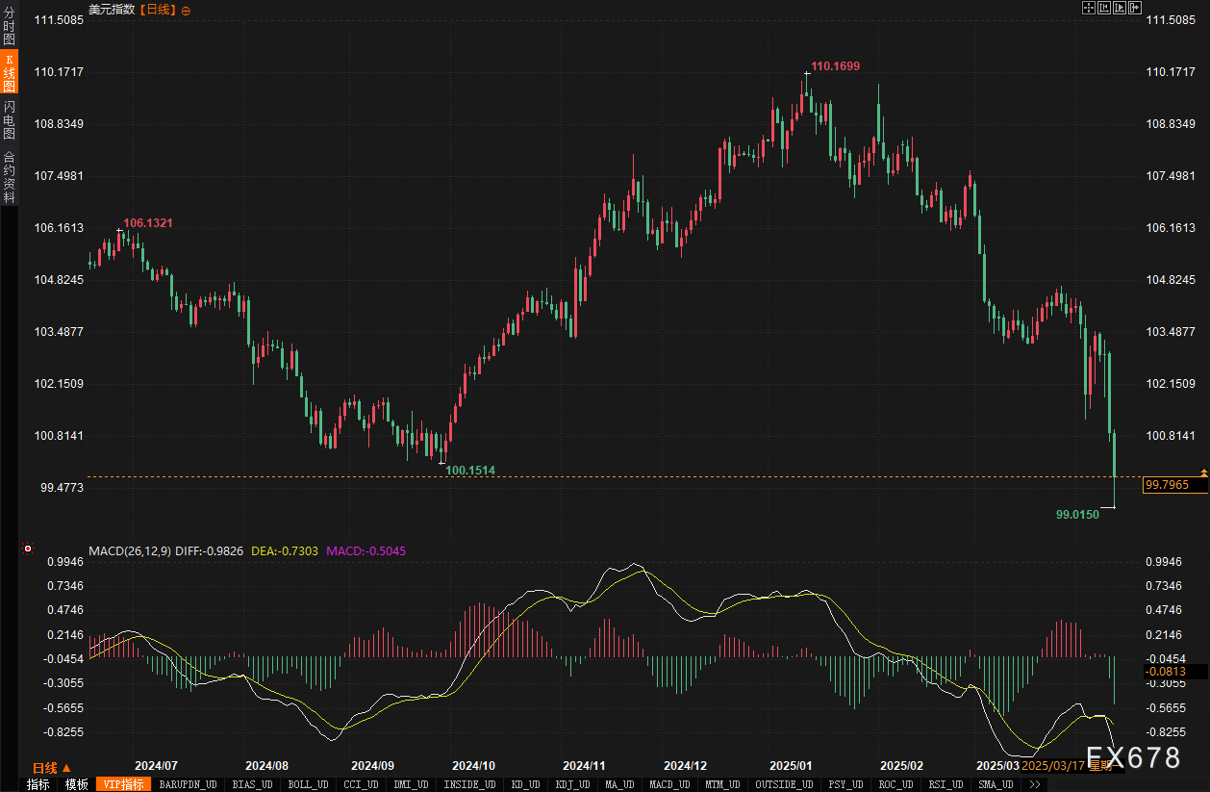Select the K线图 sidebar tab

[x=9, y=72]
